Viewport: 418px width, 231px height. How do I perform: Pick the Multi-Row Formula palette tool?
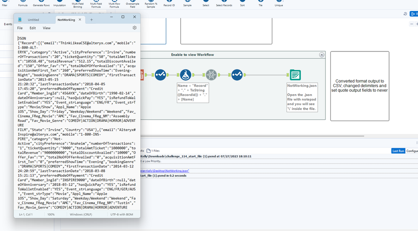[x=114, y=4]
